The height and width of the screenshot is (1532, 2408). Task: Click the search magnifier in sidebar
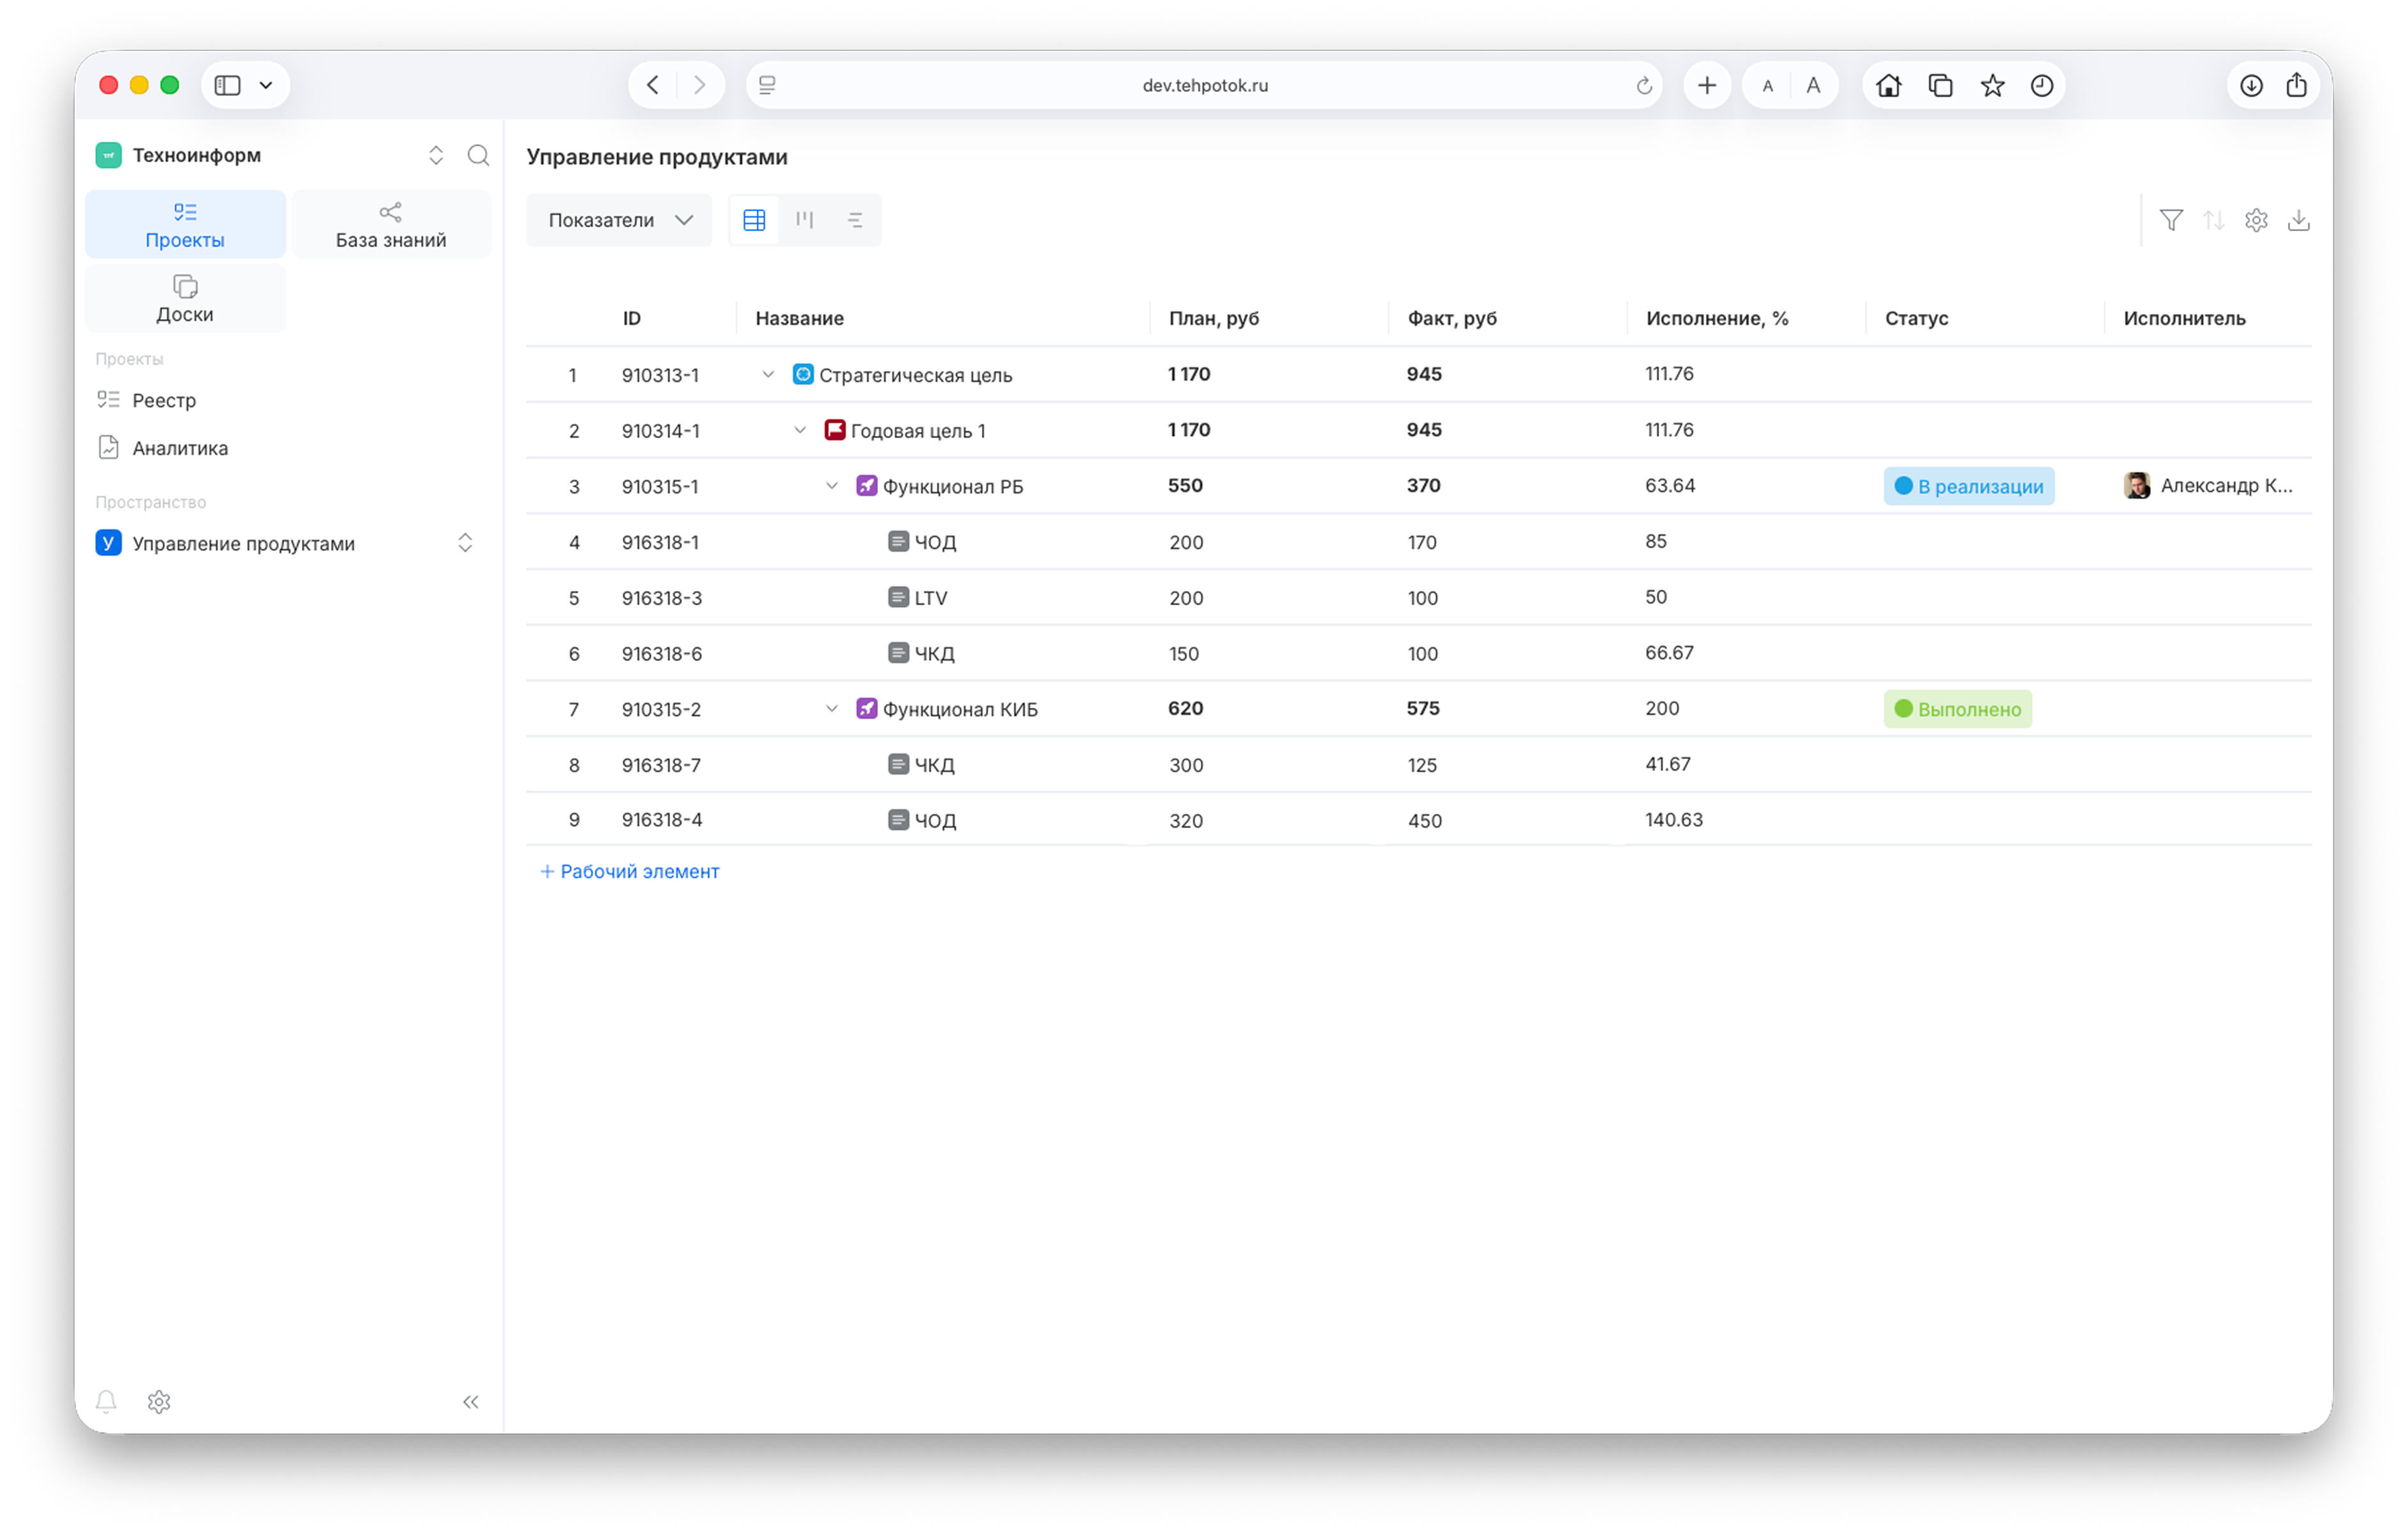coord(478,155)
